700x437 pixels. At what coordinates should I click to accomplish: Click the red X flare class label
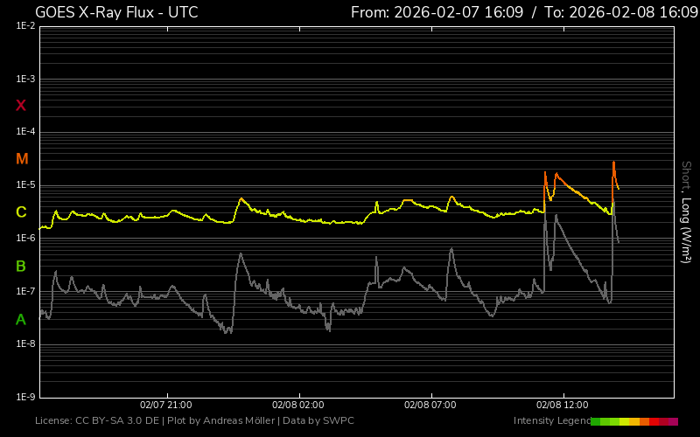click(x=21, y=106)
